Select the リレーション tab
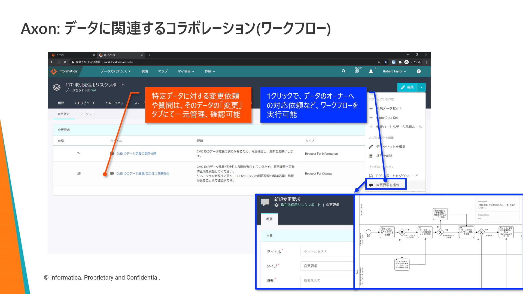Viewport: 523px width, 294px height. click(x=115, y=103)
